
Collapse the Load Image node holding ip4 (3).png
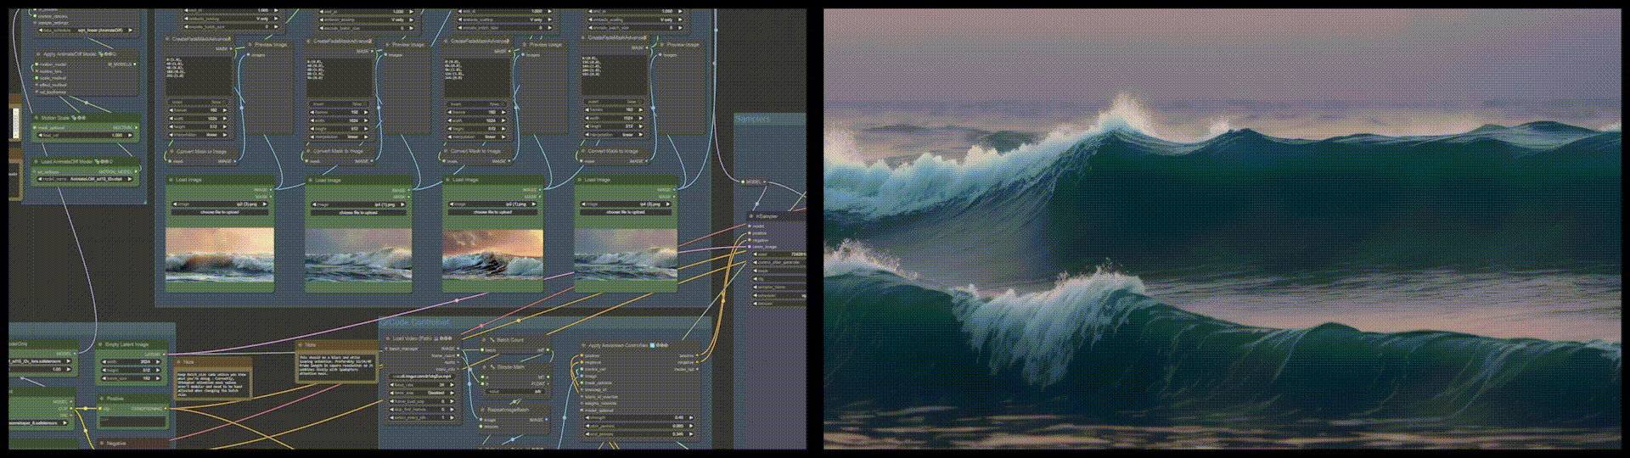click(578, 180)
